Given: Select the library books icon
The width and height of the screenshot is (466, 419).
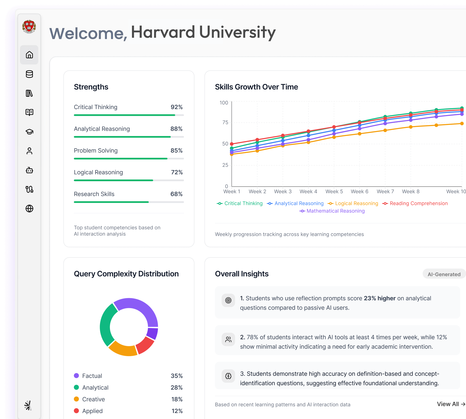Looking at the screenshot, I should [29, 93].
